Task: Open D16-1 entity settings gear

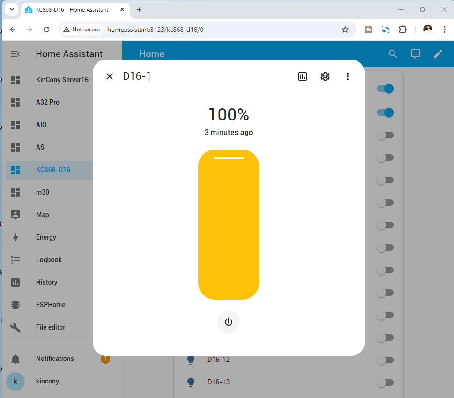Action: click(x=325, y=76)
